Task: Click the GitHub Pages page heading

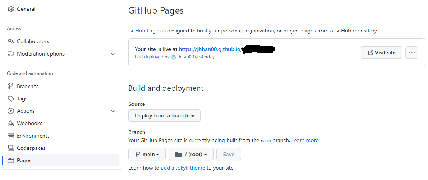Action: point(156,10)
